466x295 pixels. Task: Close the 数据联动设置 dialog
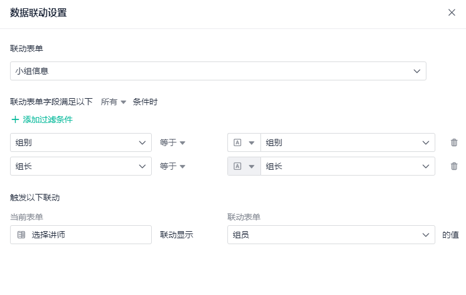pos(452,12)
